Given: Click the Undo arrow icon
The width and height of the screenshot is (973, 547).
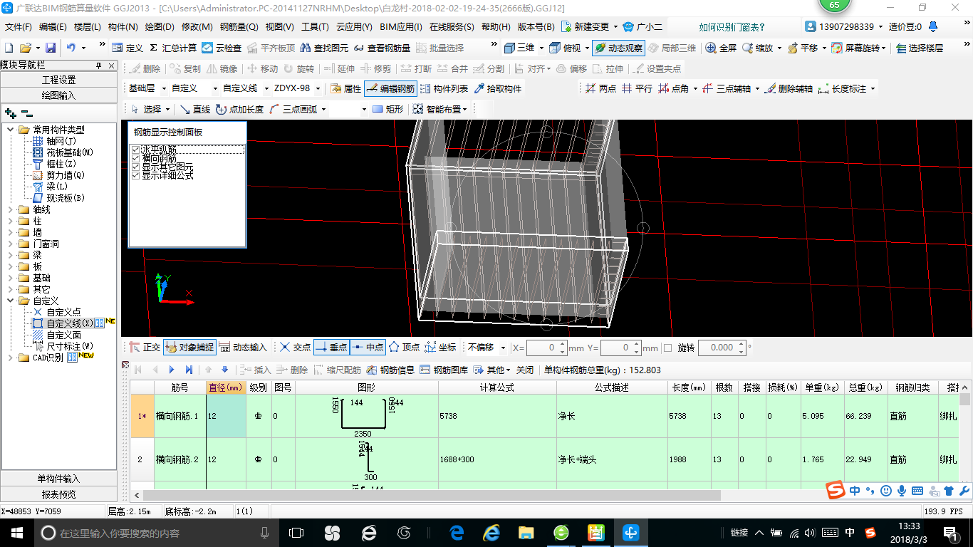Looking at the screenshot, I should (x=71, y=48).
